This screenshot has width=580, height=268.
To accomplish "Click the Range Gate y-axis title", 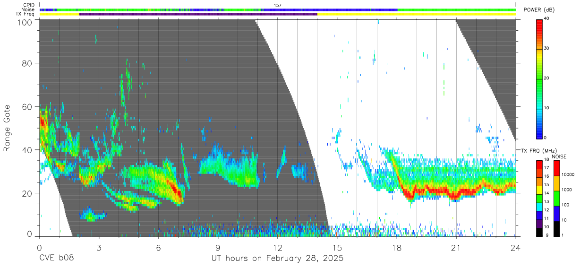I will click(x=7, y=128).
